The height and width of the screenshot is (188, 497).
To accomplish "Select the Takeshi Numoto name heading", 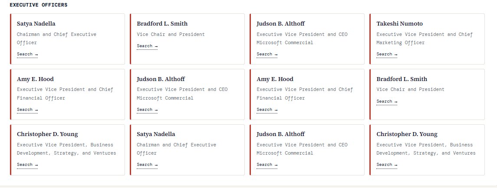I will (399, 24).
